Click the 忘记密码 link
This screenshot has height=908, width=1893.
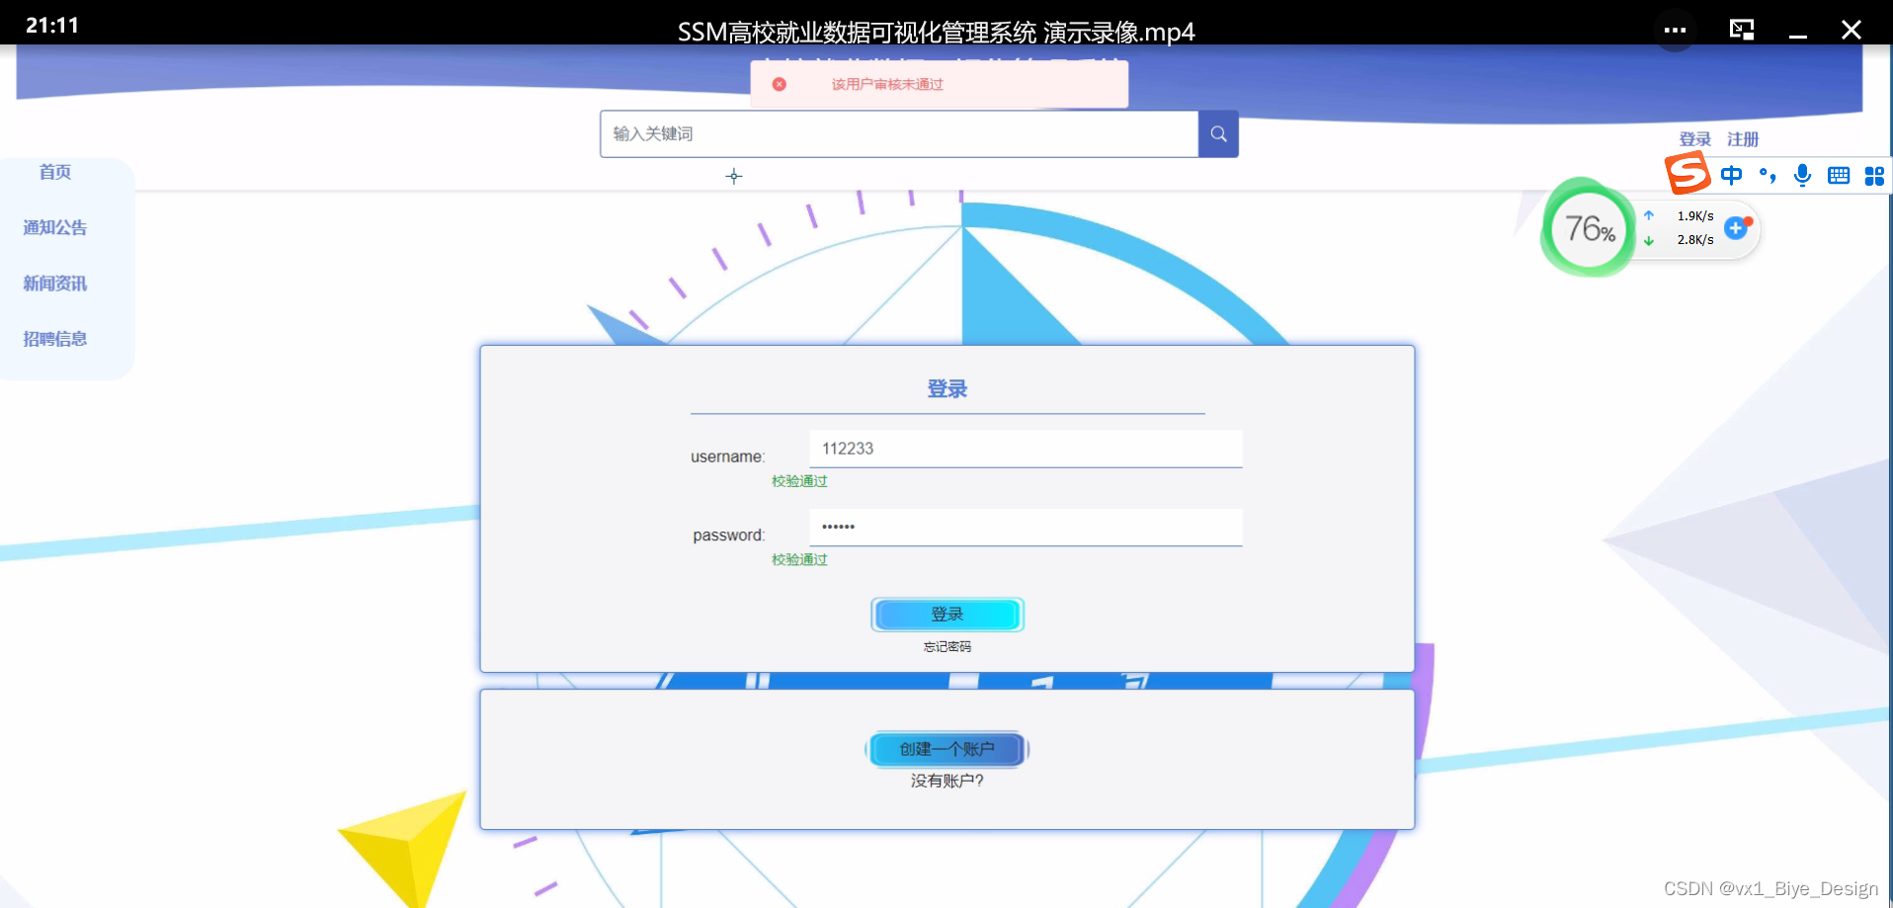pyautogui.click(x=947, y=646)
